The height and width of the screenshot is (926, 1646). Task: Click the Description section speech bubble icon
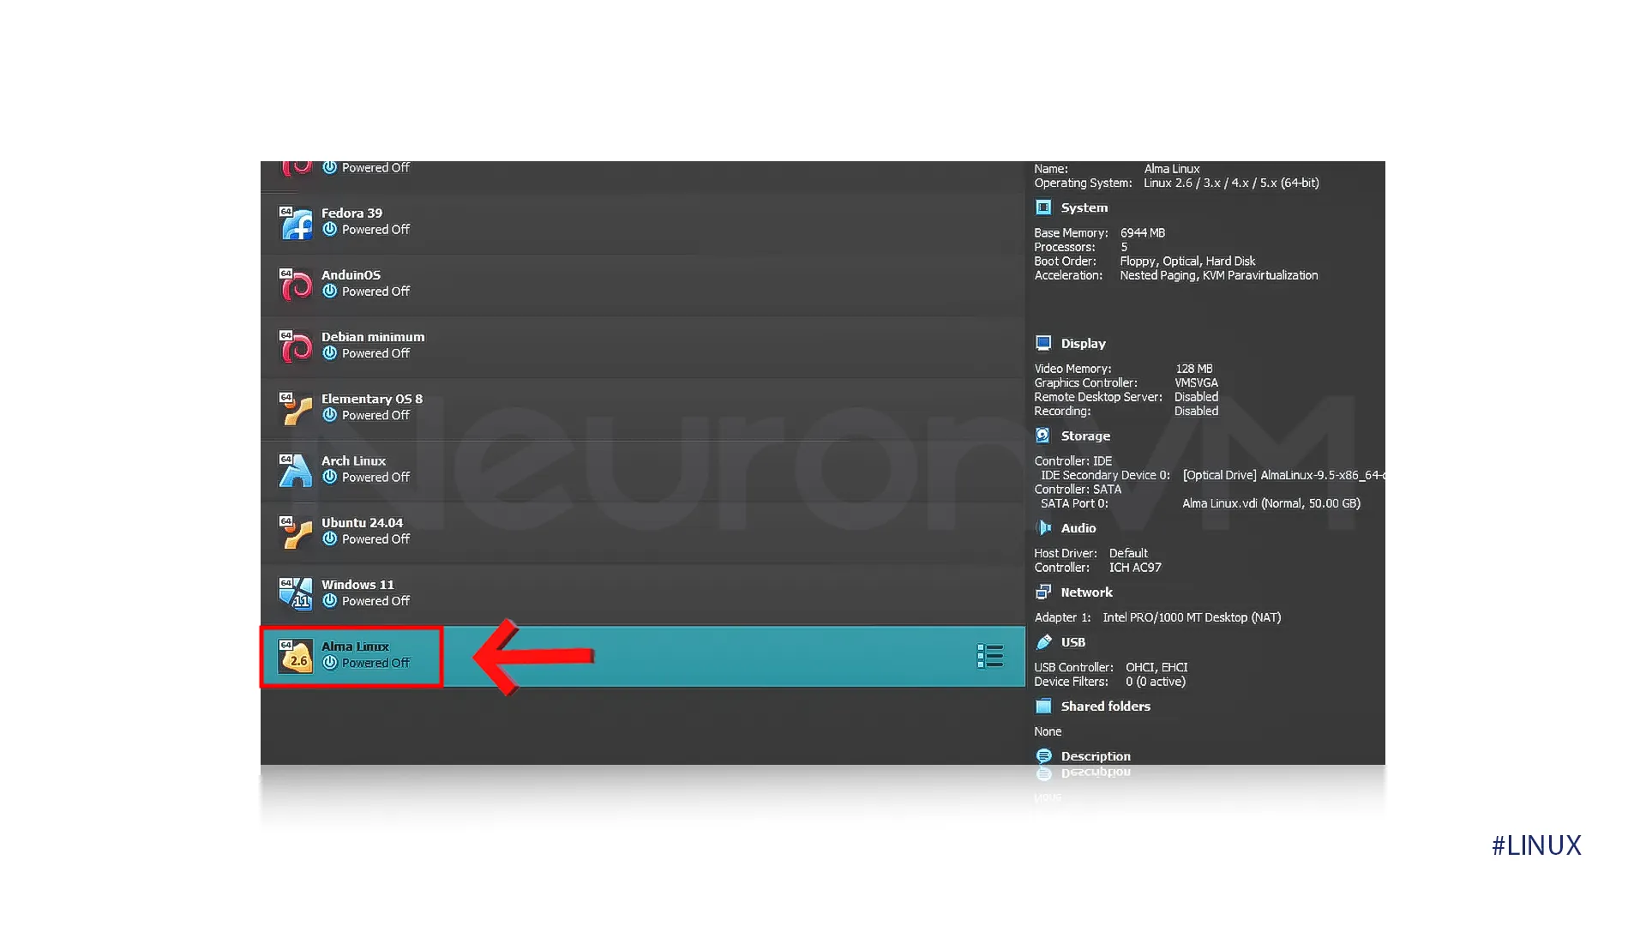coord(1043,756)
